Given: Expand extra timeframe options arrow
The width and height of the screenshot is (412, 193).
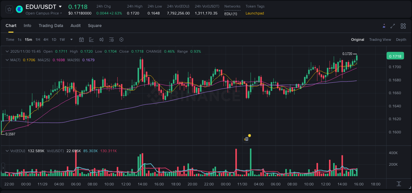Looking at the screenshot, I should [x=71, y=40].
